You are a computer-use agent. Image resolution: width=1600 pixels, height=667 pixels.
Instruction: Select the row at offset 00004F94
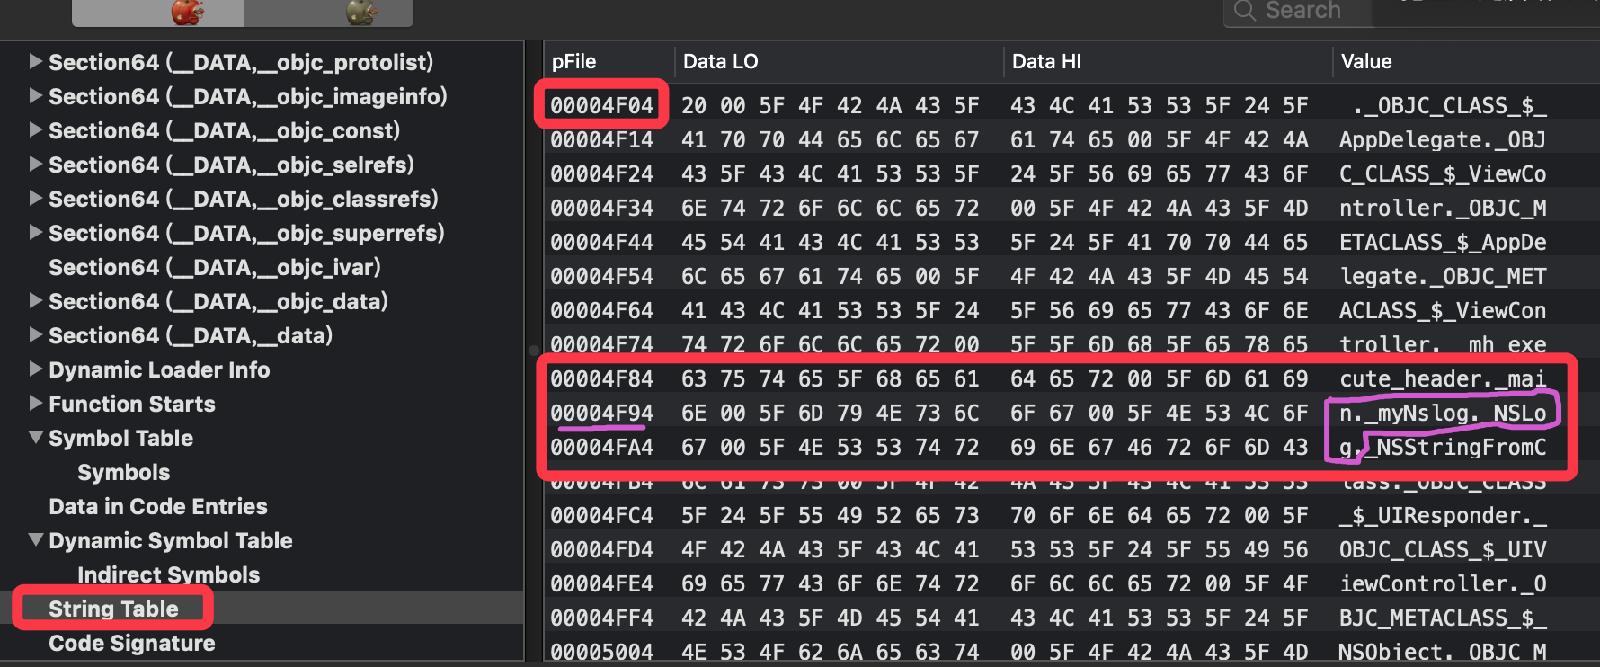[x=601, y=413]
